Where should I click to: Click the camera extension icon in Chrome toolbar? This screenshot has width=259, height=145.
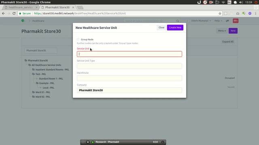pos(238,13)
